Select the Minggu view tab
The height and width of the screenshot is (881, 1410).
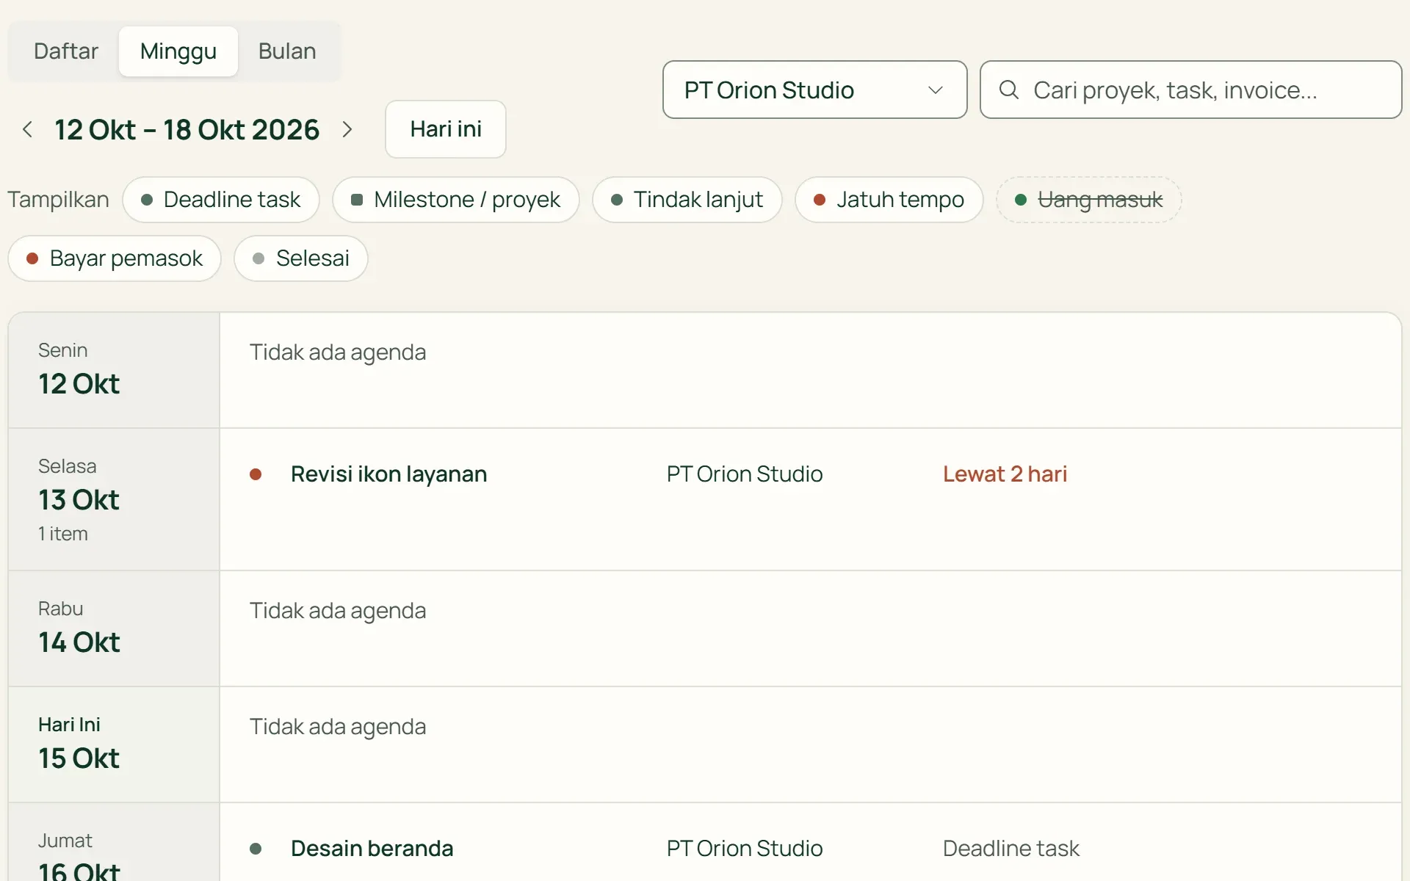[x=178, y=51]
